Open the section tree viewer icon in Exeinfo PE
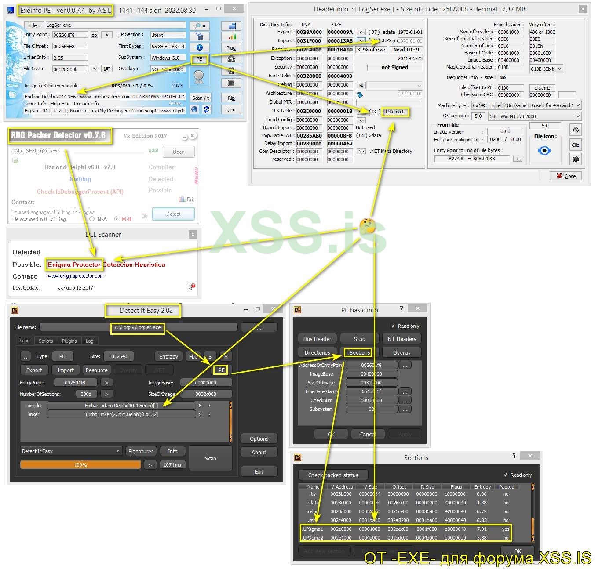 coord(199,36)
